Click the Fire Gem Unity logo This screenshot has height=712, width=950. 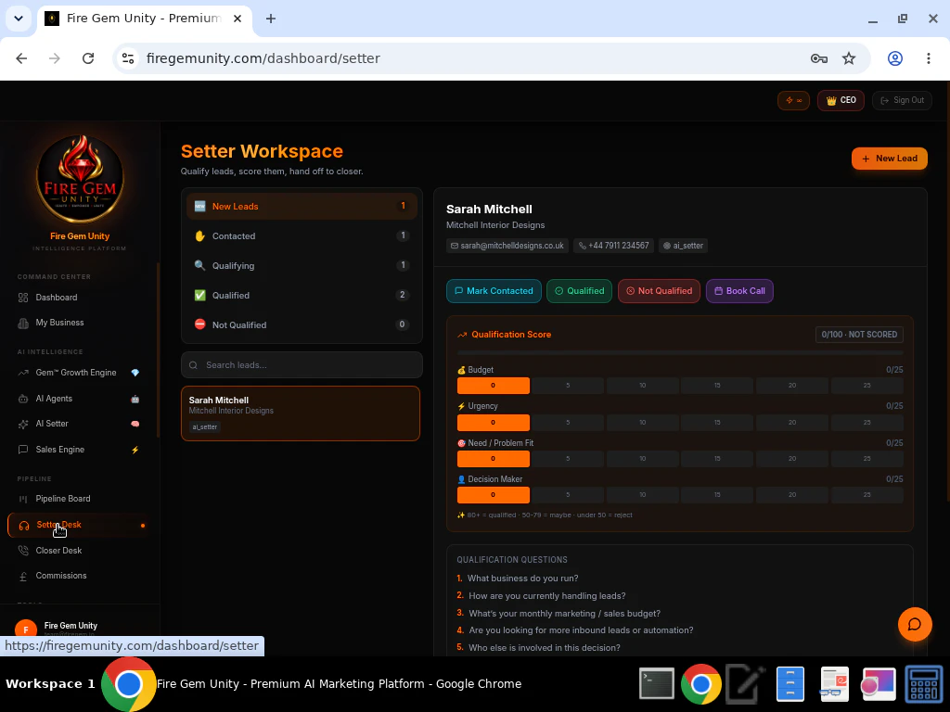click(80, 179)
